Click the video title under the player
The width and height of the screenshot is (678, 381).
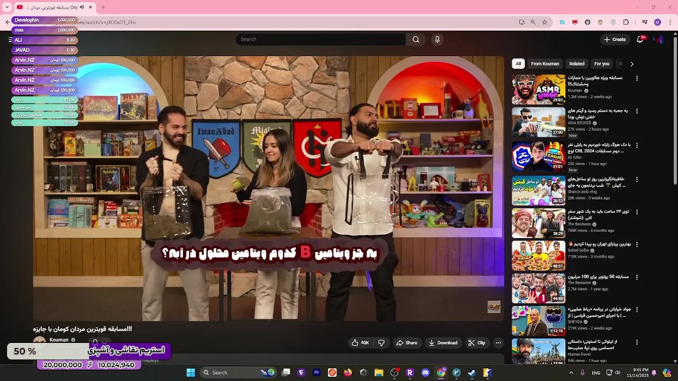[83, 329]
